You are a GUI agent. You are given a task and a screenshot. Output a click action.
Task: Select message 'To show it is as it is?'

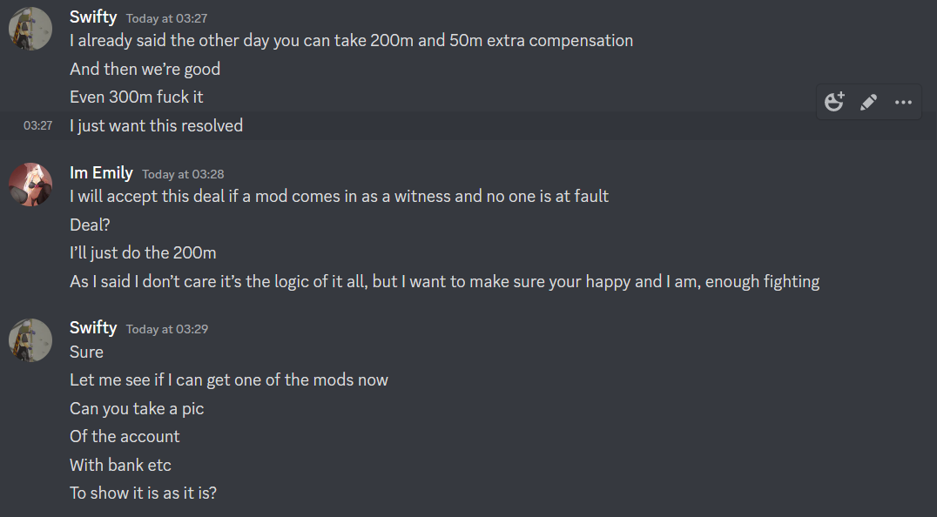143,493
